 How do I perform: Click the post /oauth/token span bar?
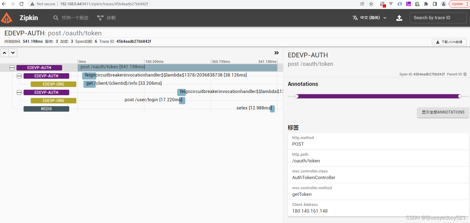coord(177,67)
